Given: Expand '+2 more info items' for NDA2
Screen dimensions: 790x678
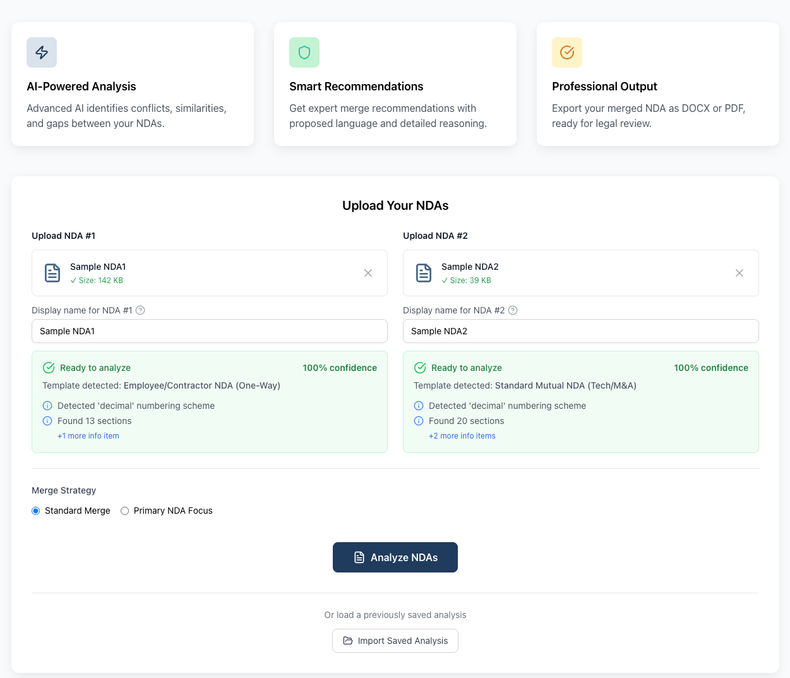Looking at the screenshot, I should (462, 435).
